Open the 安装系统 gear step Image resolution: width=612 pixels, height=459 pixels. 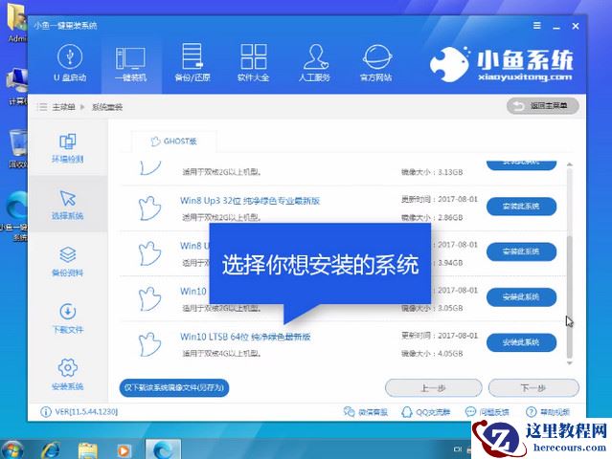point(68,375)
